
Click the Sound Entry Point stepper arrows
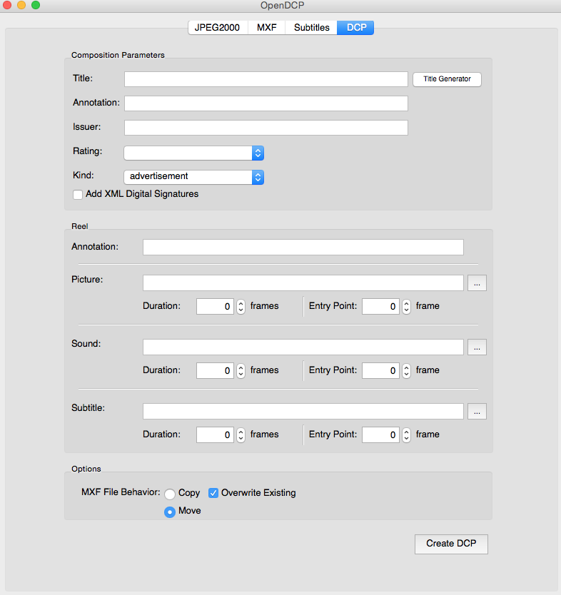[x=406, y=370]
